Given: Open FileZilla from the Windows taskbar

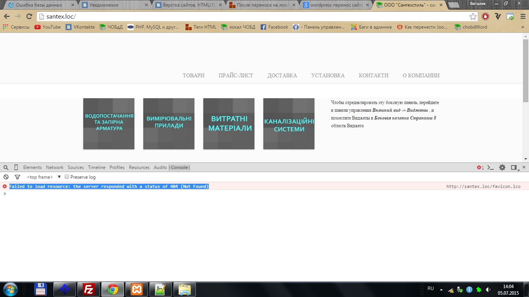Looking at the screenshot, I should [89, 289].
